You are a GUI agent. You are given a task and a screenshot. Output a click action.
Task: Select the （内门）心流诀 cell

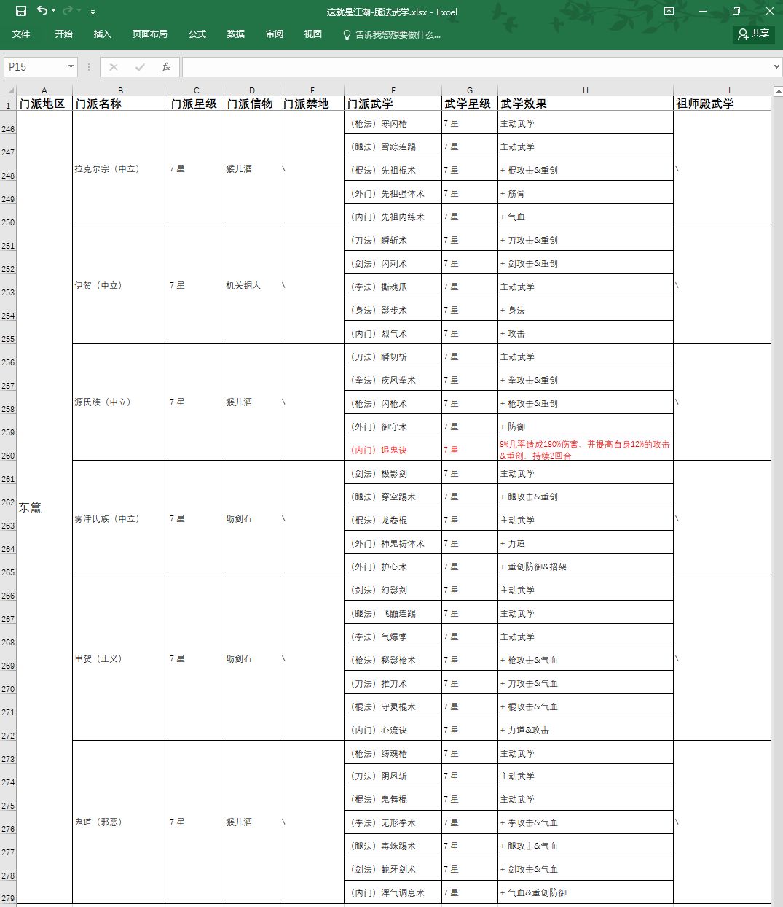[393, 730]
